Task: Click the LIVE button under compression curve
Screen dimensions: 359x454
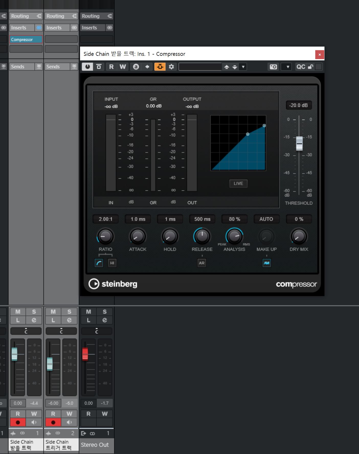Action: [x=238, y=183]
